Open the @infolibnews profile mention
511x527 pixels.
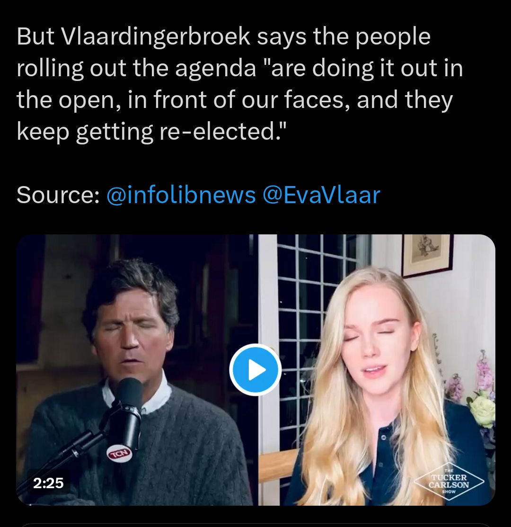(x=181, y=195)
